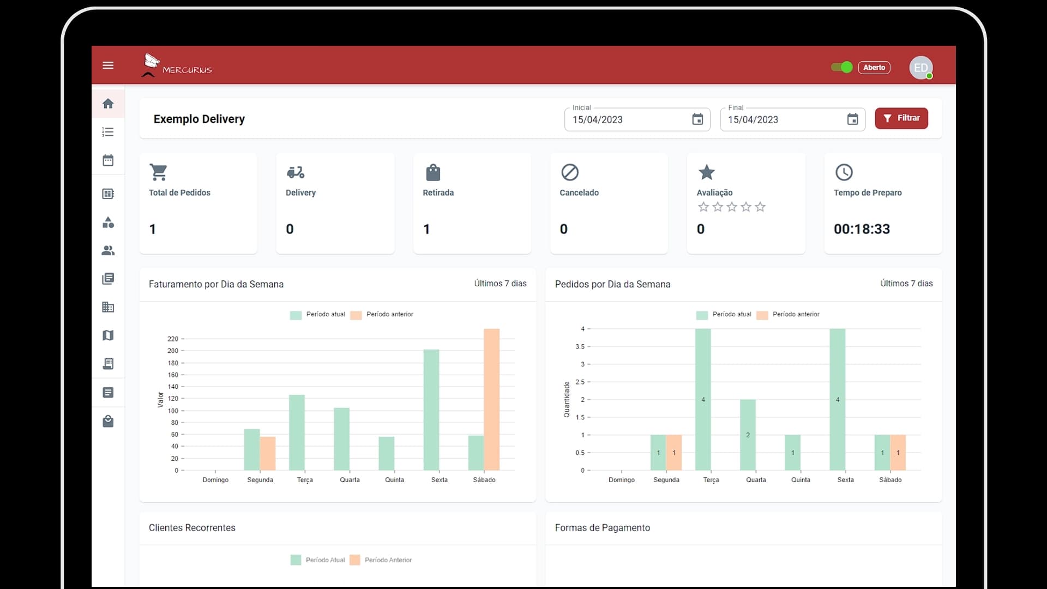
Task: Click the receipt sidebar icon
Action: (x=108, y=364)
